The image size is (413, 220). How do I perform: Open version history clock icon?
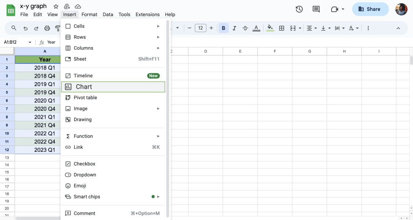click(x=299, y=9)
